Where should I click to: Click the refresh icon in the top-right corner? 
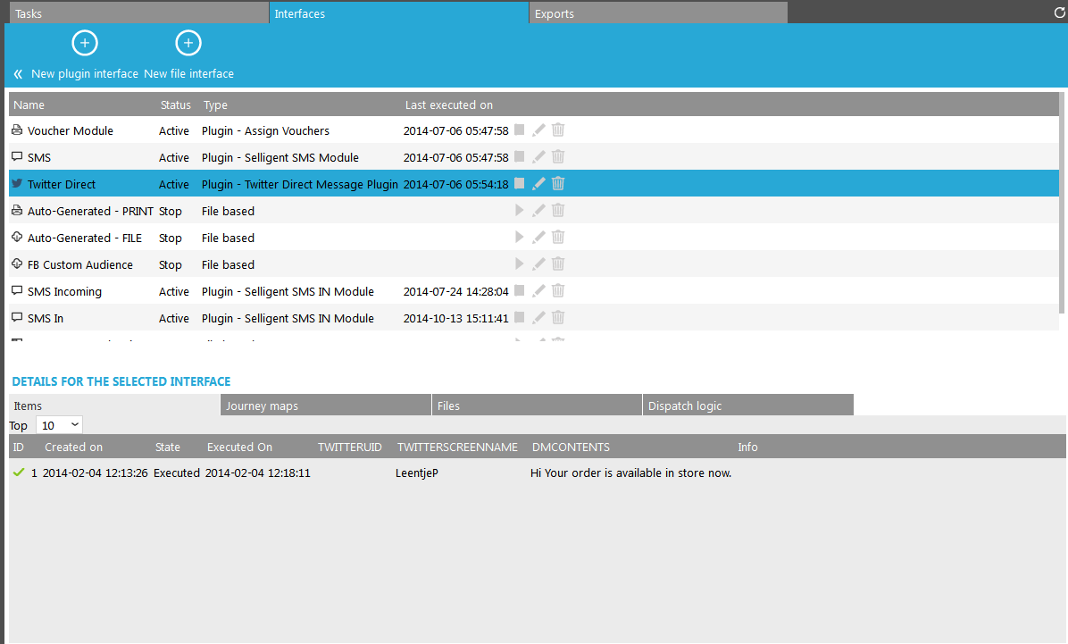1060,13
